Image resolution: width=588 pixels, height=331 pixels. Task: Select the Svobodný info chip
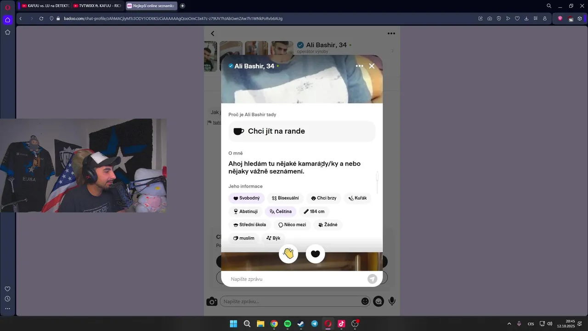pyautogui.click(x=246, y=198)
